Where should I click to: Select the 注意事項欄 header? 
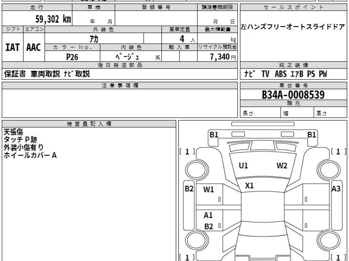120,86
